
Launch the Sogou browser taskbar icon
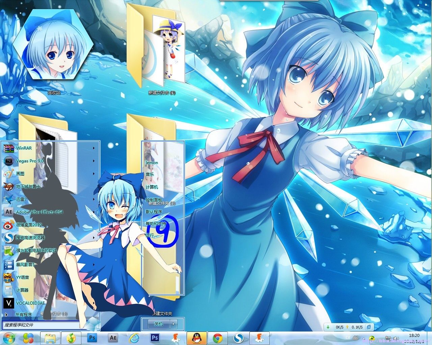[x=239, y=338]
